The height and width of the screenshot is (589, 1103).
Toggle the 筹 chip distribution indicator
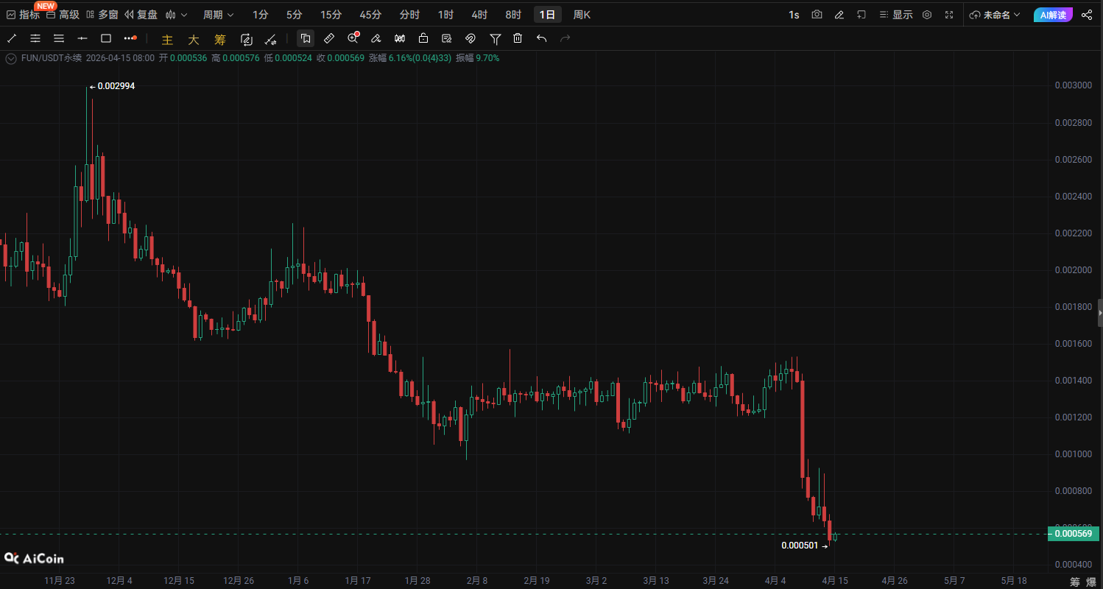(220, 39)
